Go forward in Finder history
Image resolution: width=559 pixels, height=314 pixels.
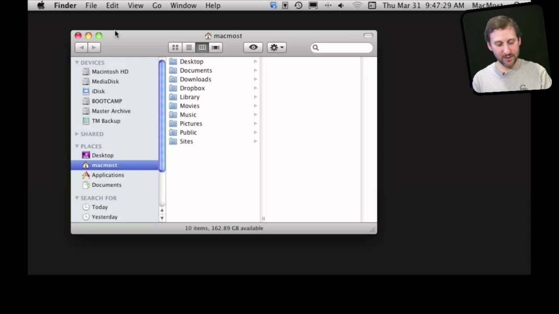94,48
